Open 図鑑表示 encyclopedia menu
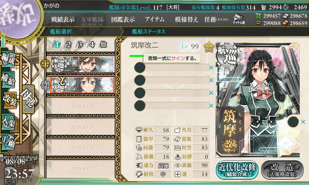The width and height of the screenshot is (309, 185). [123, 19]
